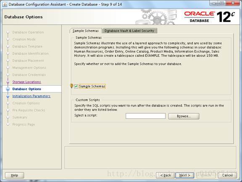Click the Cancel button
The image size is (242, 182).
pos(227,175)
